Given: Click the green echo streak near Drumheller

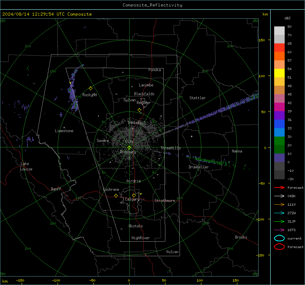Looking at the screenshot, I should [213, 161].
